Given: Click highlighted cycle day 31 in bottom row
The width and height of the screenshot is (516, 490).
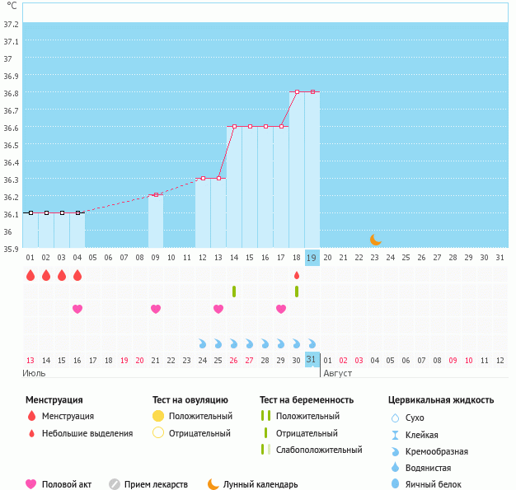Looking at the screenshot, I should point(312,360).
